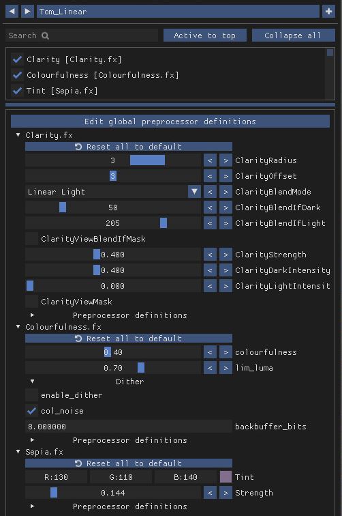This screenshot has height=516, width=342.
Task: Increase ClarityLightIntensity with its > button
Action: tap(226, 286)
